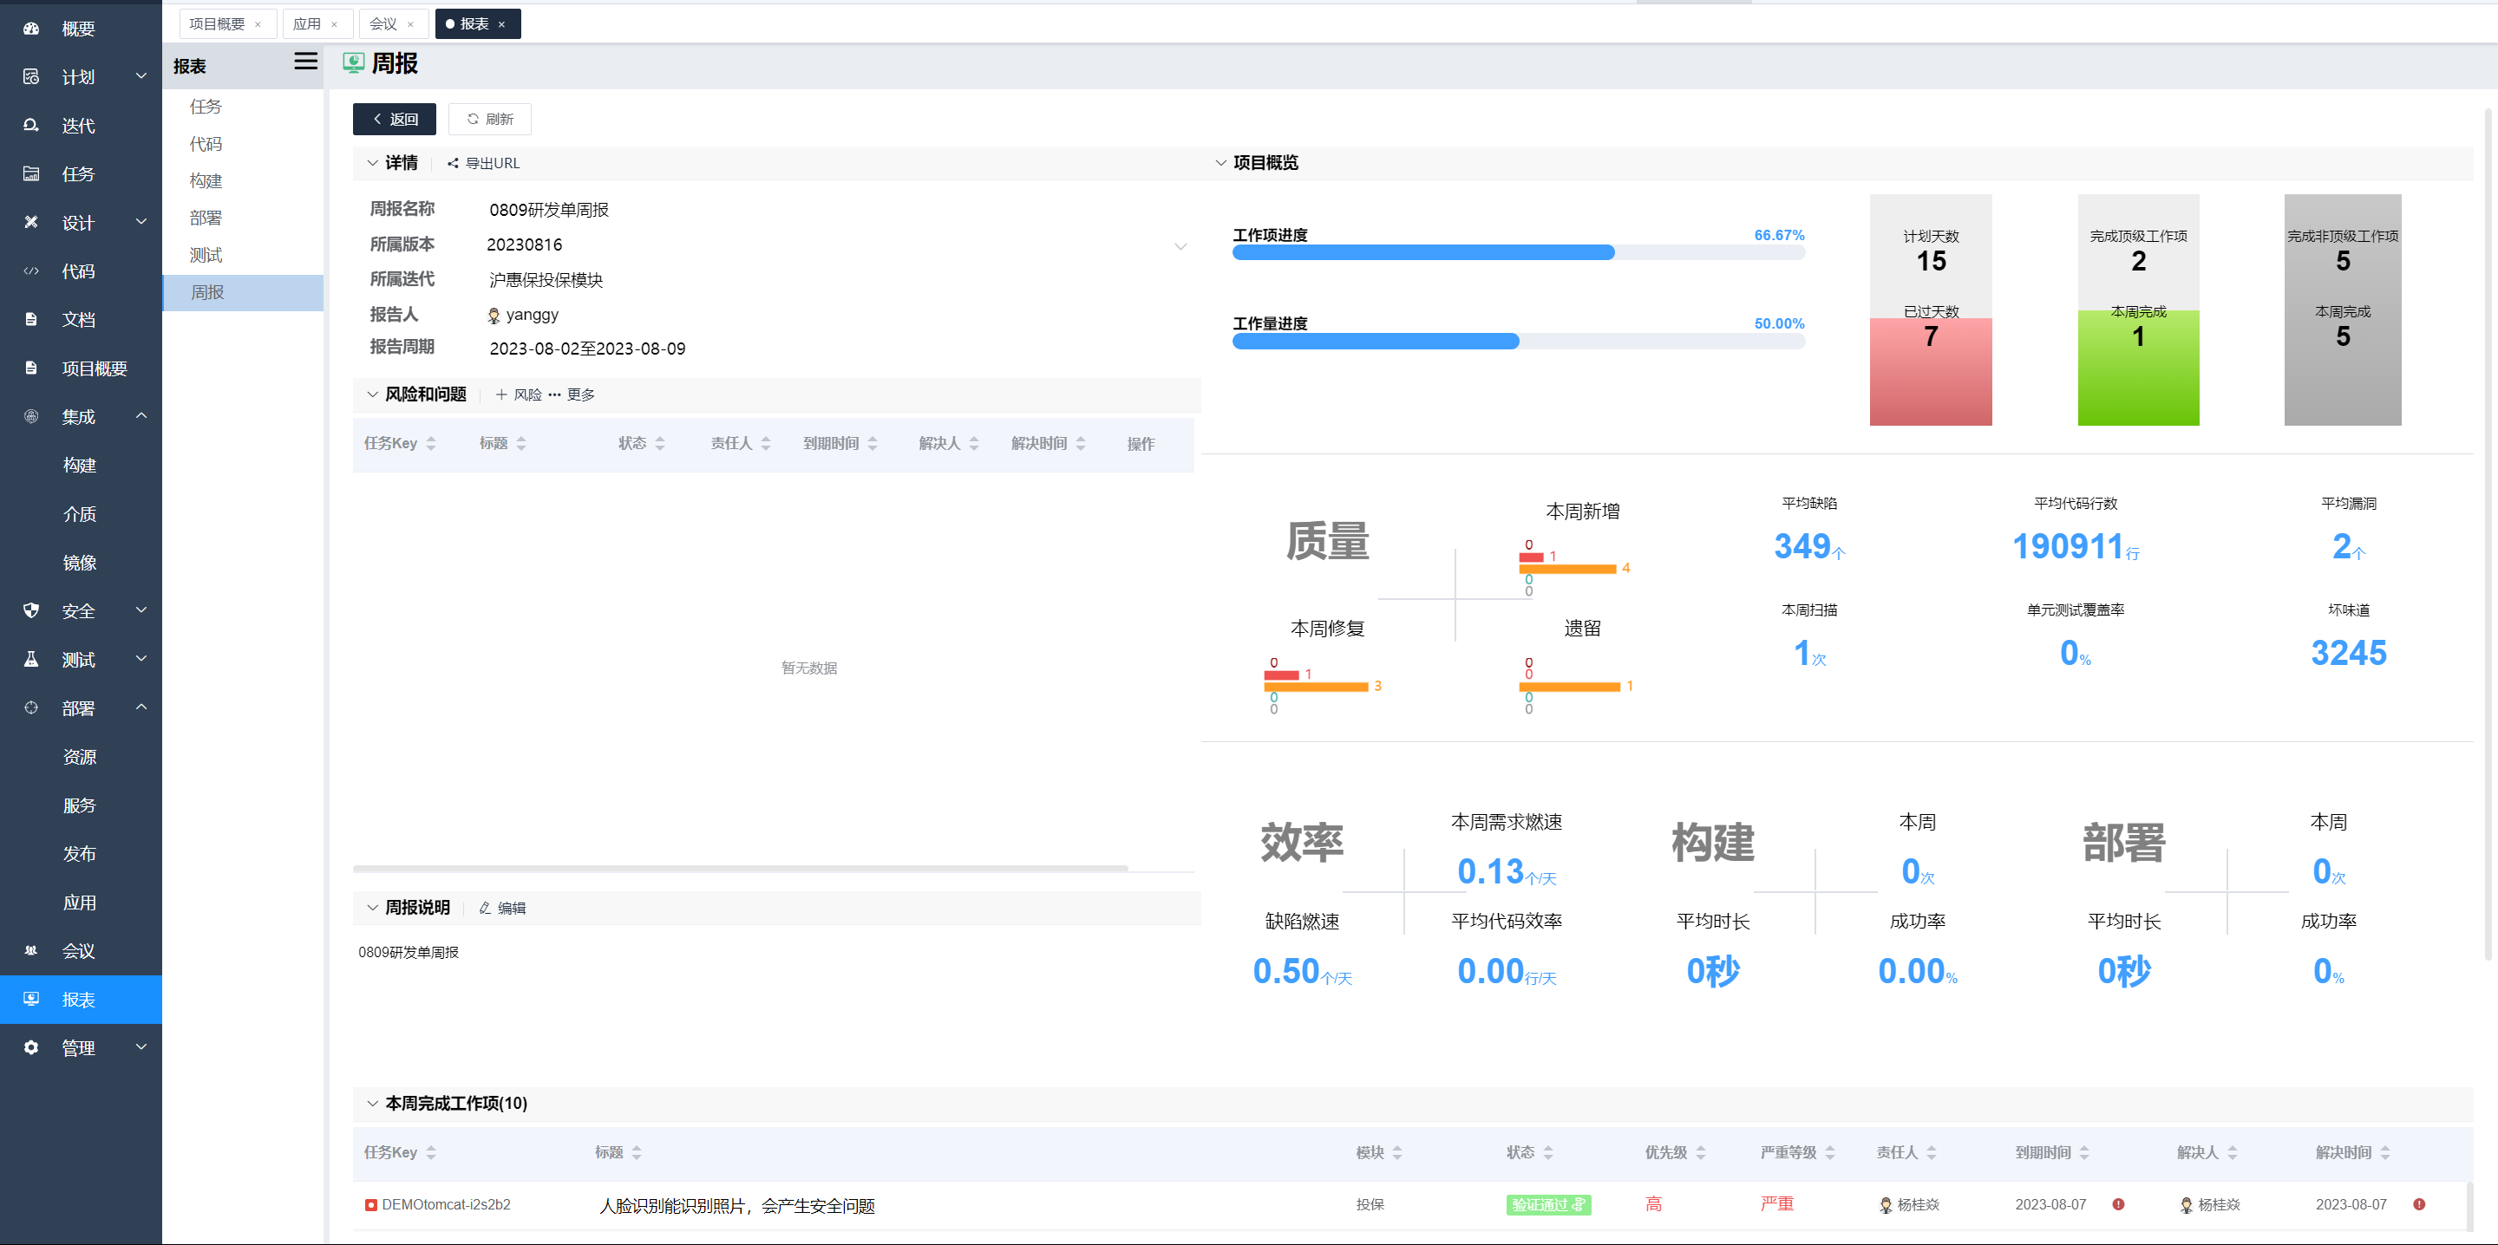Click the 更多 ellipsis icon
The height and width of the screenshot is (1245, 2498).
click(555, 394)
